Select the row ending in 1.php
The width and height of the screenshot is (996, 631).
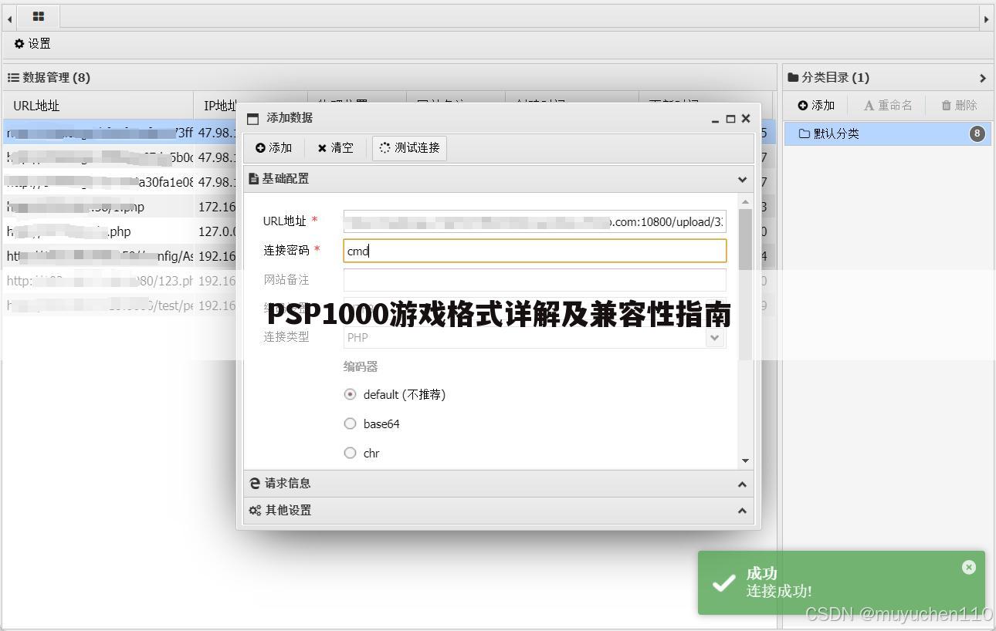click(x=388, y=207)
